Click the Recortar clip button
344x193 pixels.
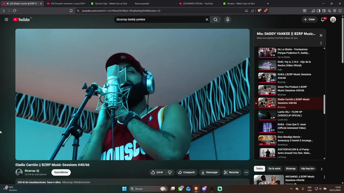point(232,172)
